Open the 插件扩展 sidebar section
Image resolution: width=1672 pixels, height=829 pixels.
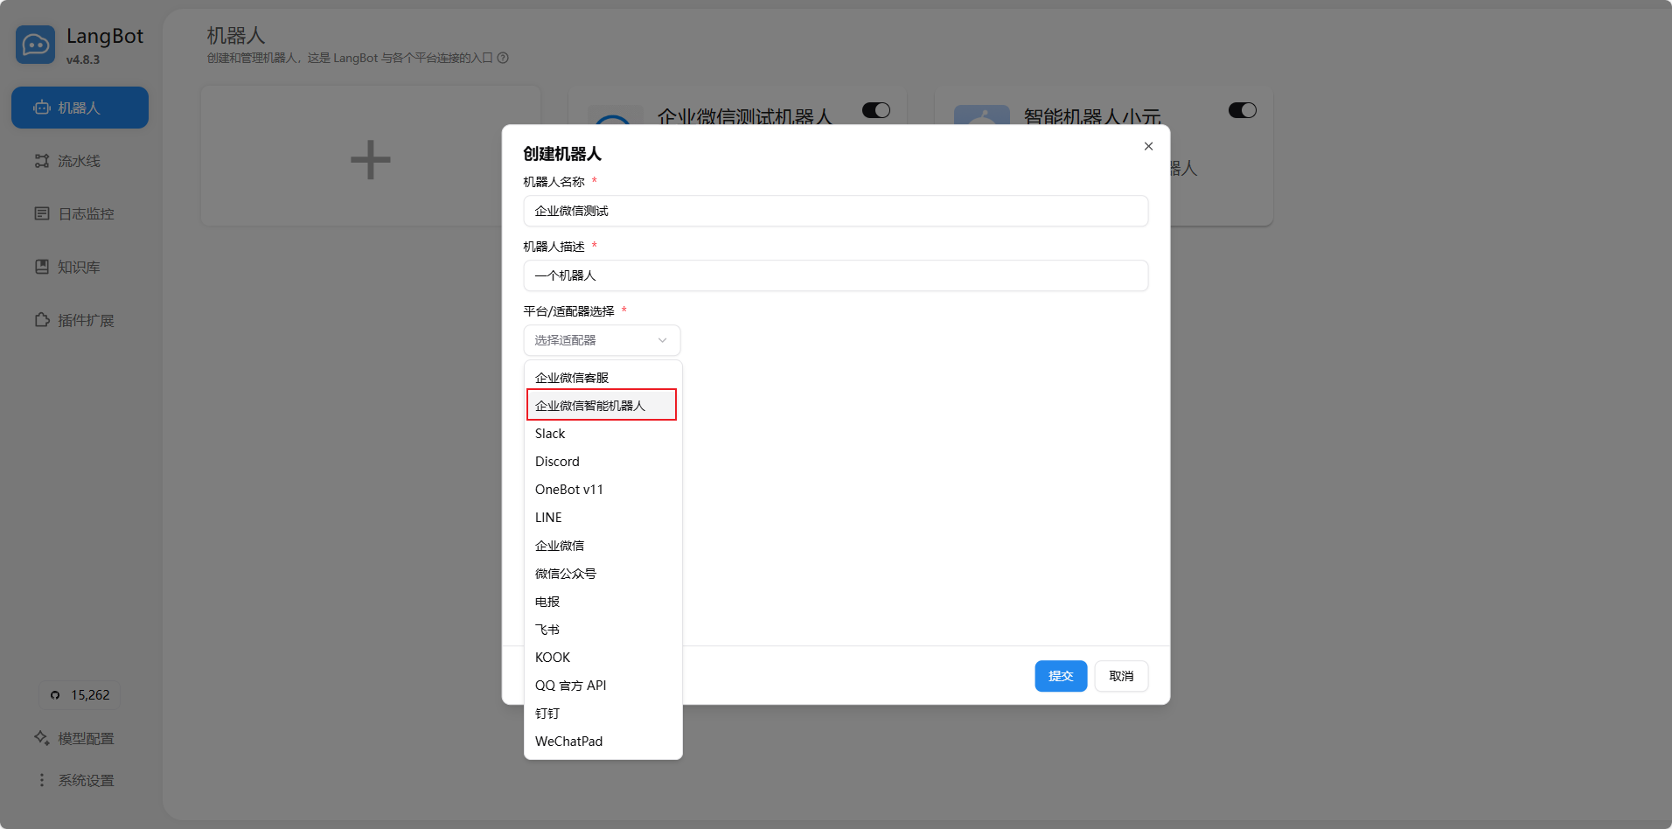[x=80, y=321]
